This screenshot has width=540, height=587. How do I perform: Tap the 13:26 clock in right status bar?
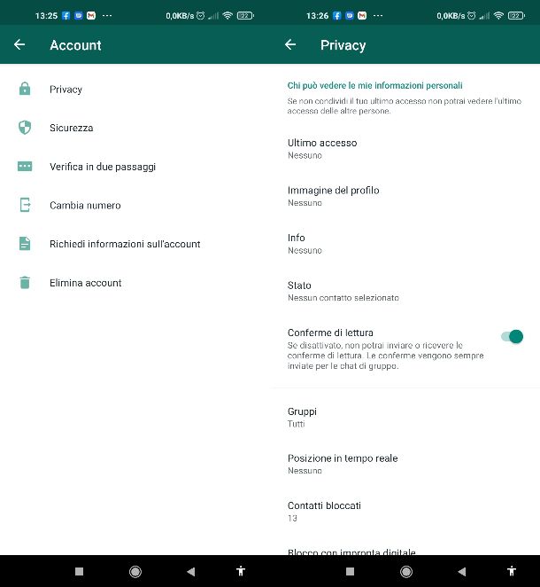tap(317, 16)
